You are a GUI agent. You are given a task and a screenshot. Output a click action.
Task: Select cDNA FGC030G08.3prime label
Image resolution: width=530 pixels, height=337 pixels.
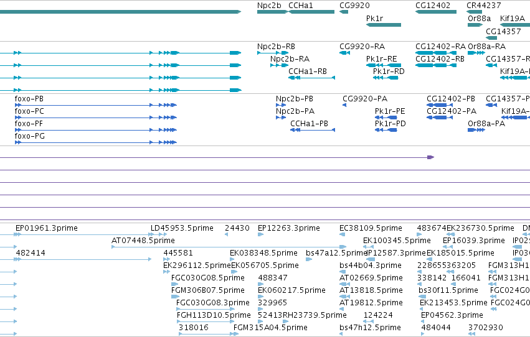(213, 303)
